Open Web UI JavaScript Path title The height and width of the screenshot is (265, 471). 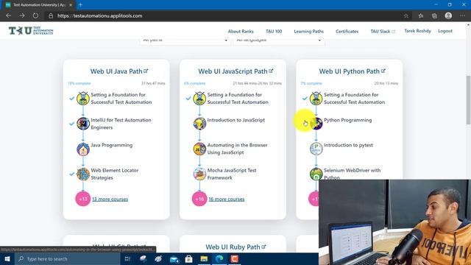[x=233, y=71]
